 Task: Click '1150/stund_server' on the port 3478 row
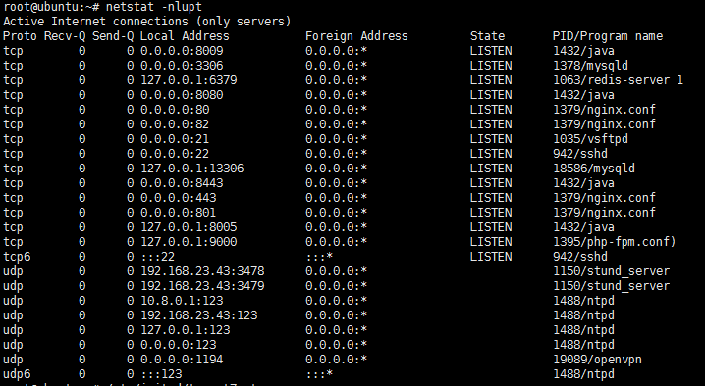(x=611, y=271)
